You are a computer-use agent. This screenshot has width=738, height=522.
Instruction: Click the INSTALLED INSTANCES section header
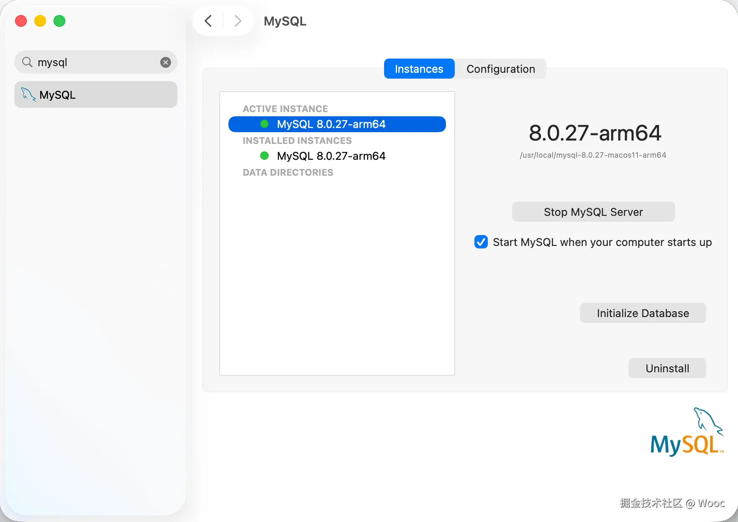point(297,141)
